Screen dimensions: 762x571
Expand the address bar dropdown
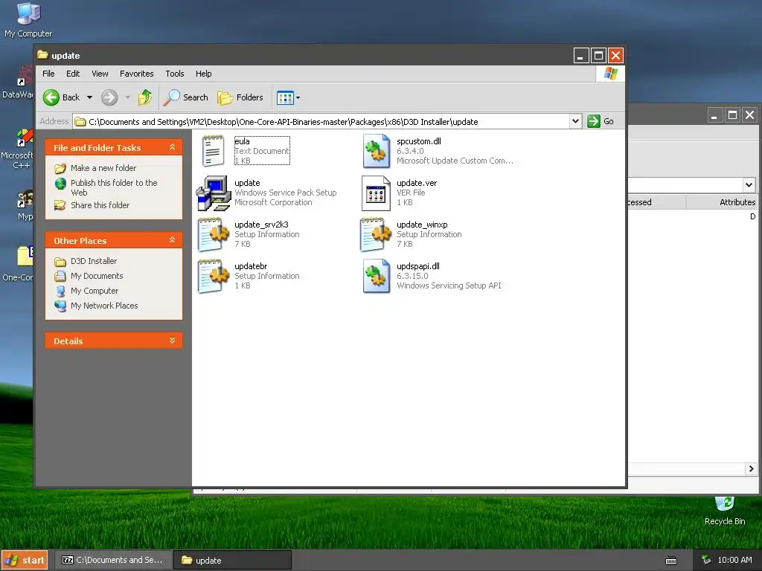pyautogui.click(x=575, y=121)
